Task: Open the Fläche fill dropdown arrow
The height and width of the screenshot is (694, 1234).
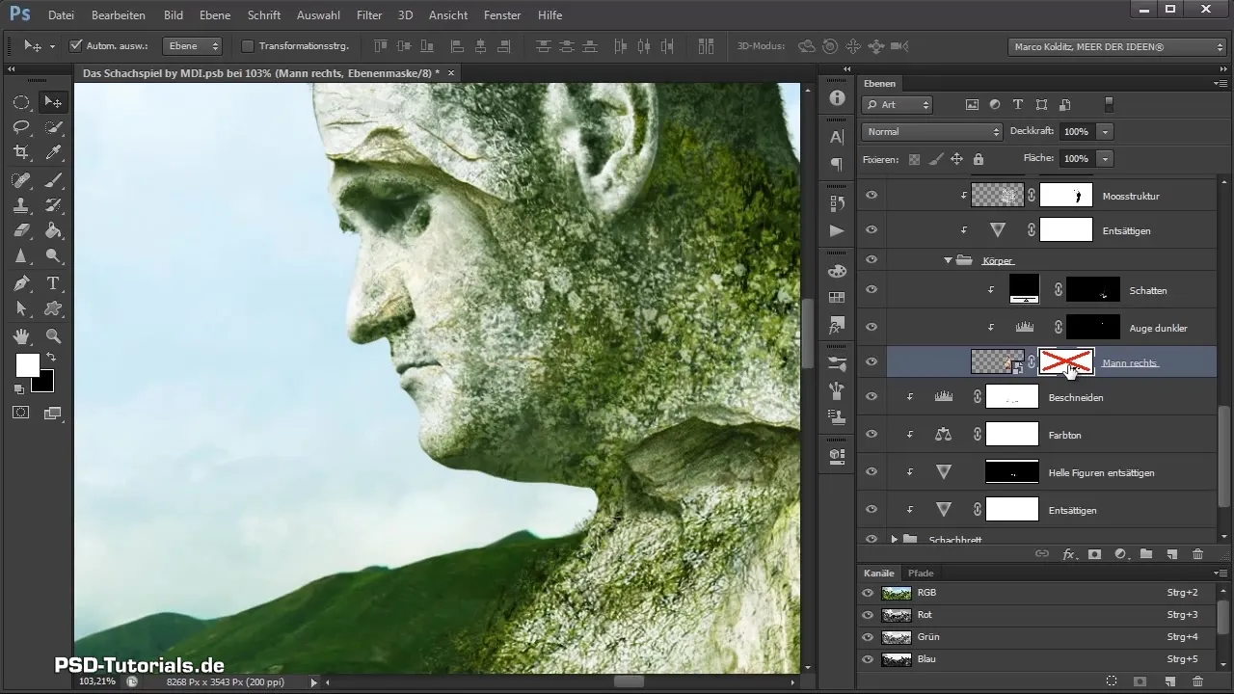Action: [1105, 158]
